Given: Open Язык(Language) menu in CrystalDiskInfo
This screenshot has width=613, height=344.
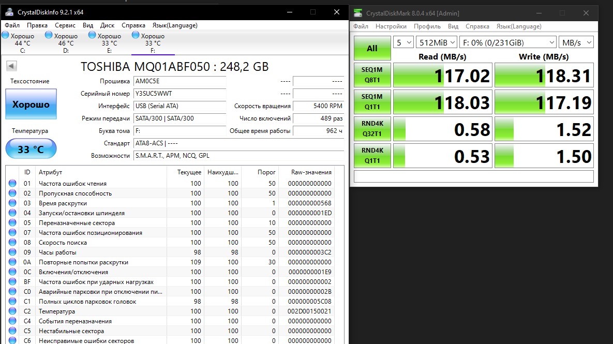Looking at the screenshot, I should (175, 25).
